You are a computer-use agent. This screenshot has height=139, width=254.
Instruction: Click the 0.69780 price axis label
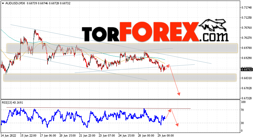pyautogui.click(x=247, y=48)
